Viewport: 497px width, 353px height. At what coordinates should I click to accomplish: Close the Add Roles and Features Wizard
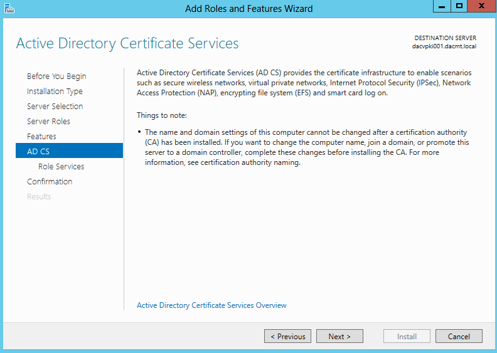[x=482, y=6]
